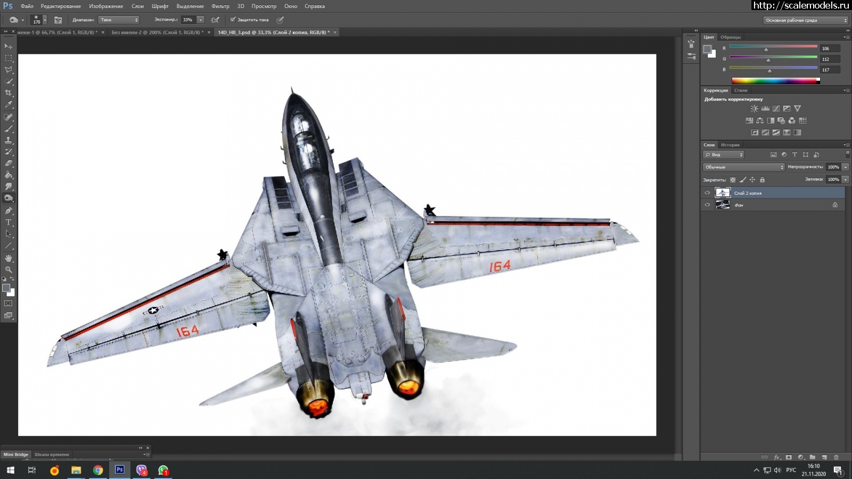Image resolution: width=852 pixels, height=479 pixels.
Task: Select the Line tool
Action: coord(9,246)
